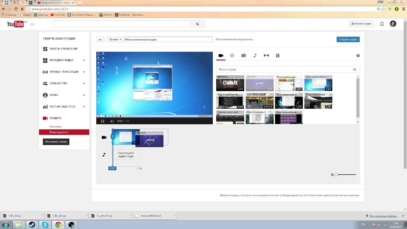Image resolution: width=407 pixels, height=229 pixels.
Task: Open the text overlay tab
Action: pyautogui.click(x=277, y=55)
